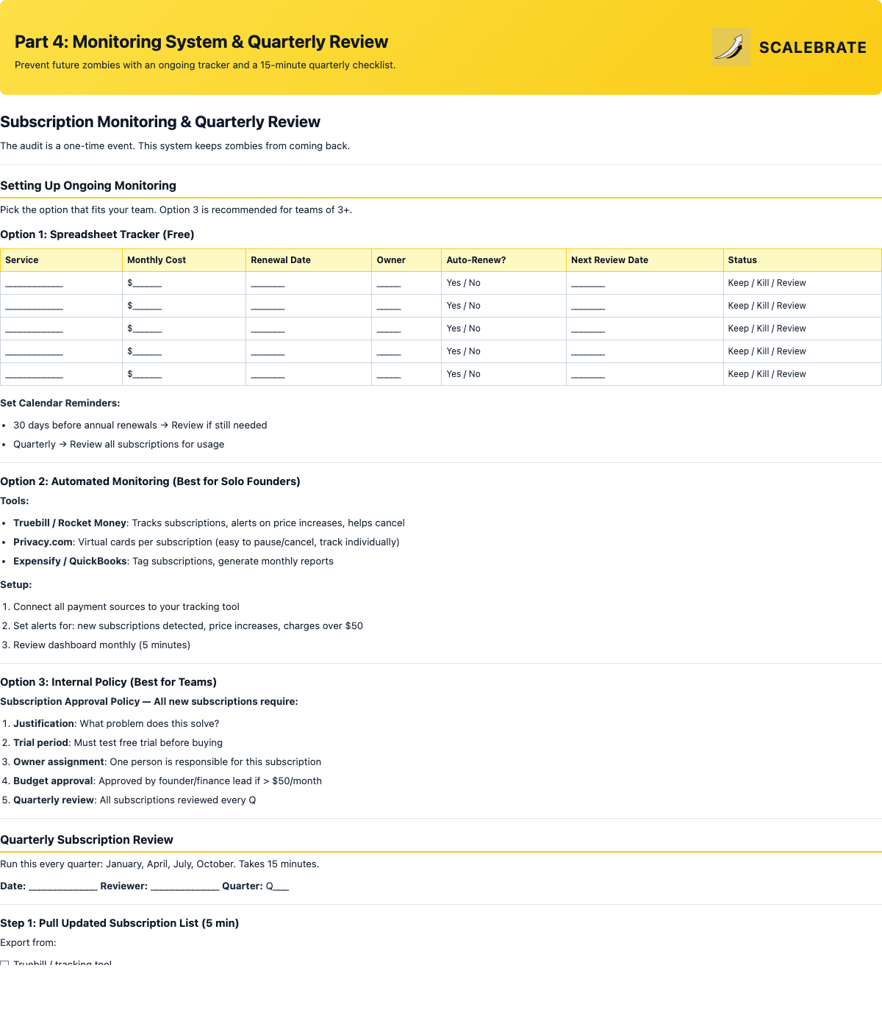This screenshot has height=1029, width=882.
Task: Select the 'Truebill / Rocket Money' tool entry
Action: tap(209, 523)
